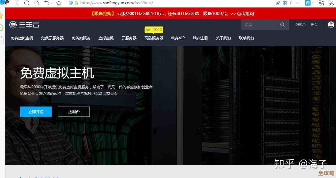Open the split-screen tabs grid icon
This screenshot has width=336, height=178.
coord(321,3)
